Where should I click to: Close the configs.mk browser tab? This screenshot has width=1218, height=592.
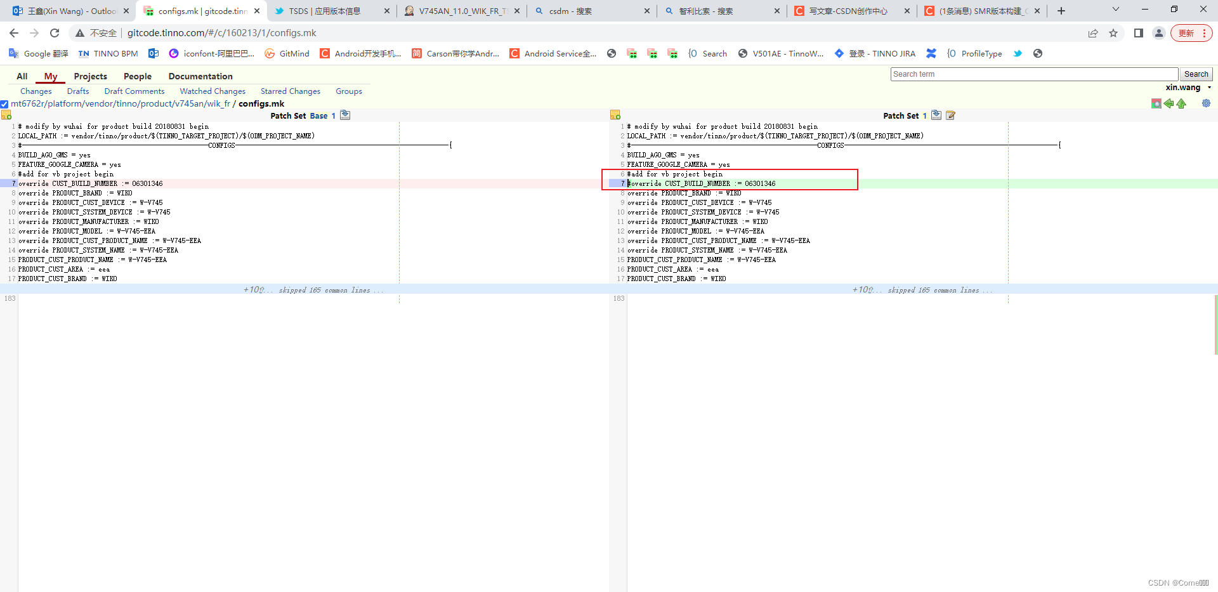point(256,11)
